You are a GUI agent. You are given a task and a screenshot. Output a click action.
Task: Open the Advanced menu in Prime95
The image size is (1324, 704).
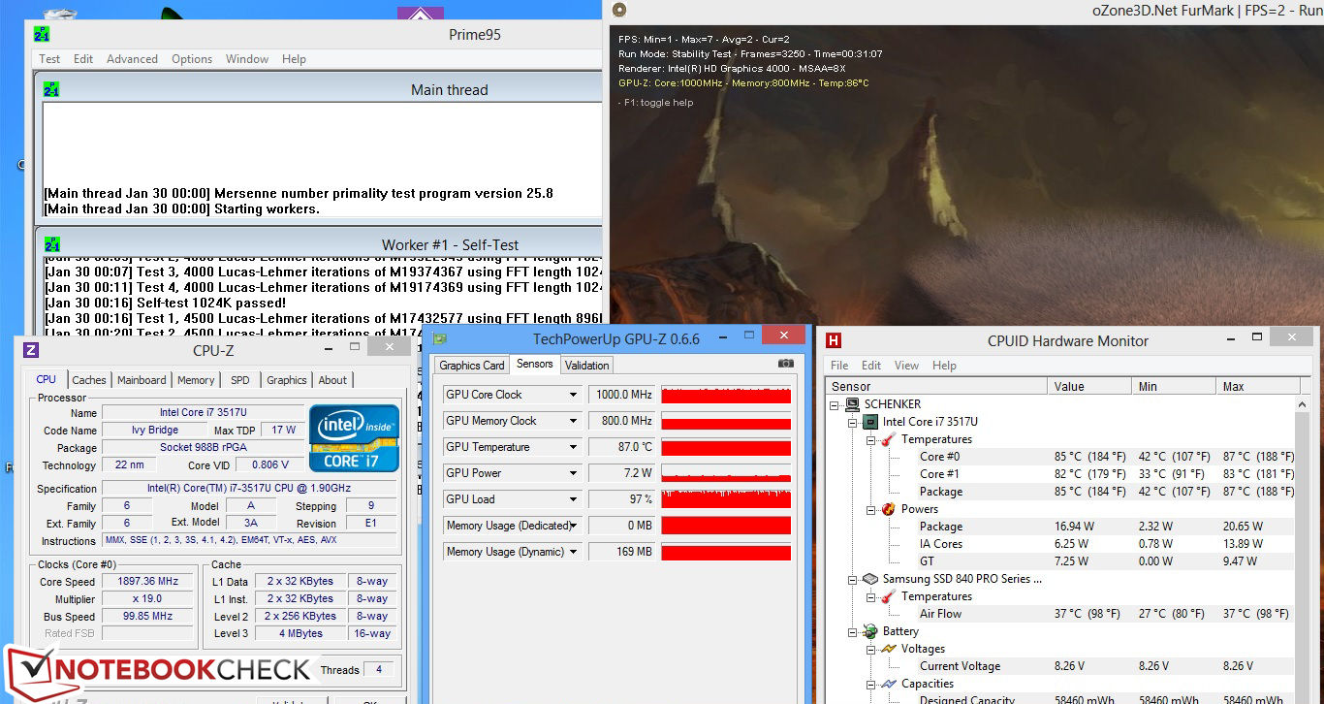pyautogui.click(x=132, y=59)
